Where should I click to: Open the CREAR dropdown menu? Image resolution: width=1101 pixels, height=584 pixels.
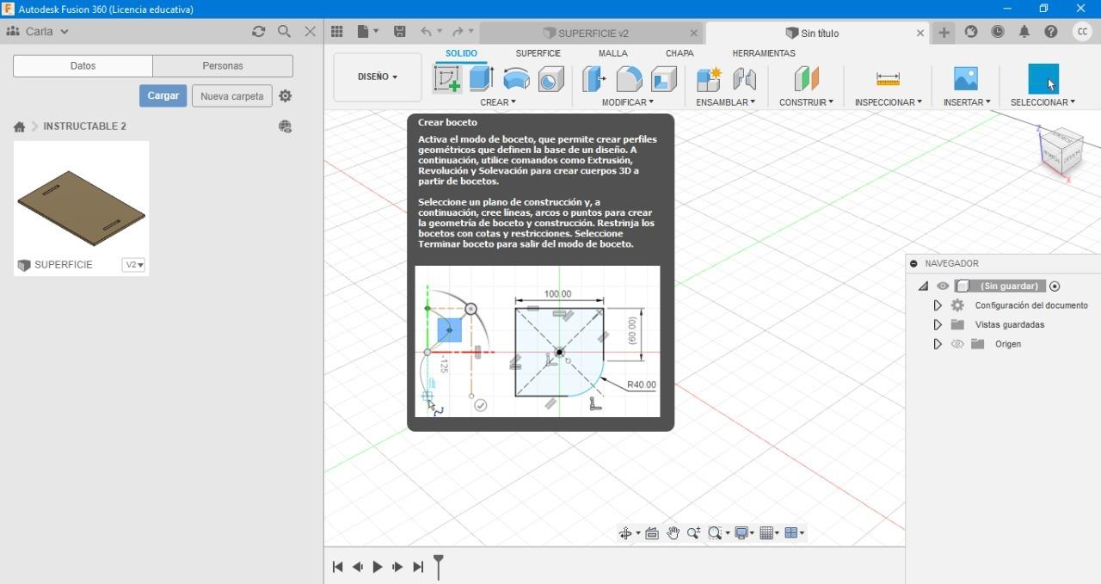pyautogui.click(x=498, y=102)
